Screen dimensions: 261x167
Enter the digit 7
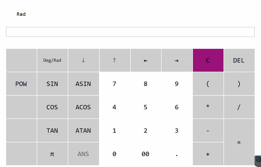[x=114, y=84]
